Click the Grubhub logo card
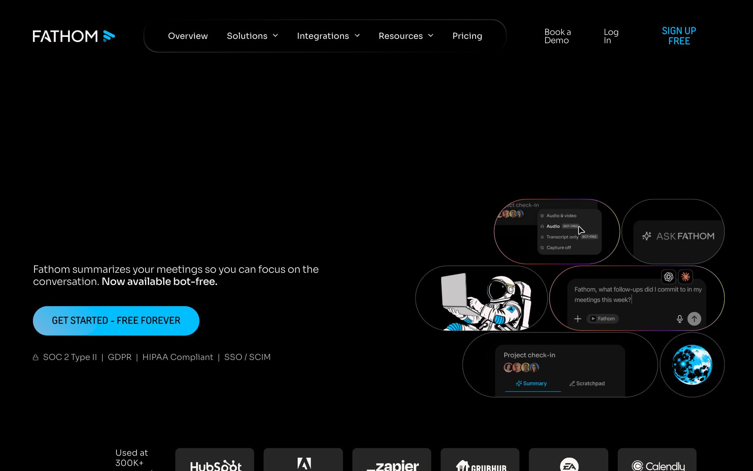 tap(480, 460)
